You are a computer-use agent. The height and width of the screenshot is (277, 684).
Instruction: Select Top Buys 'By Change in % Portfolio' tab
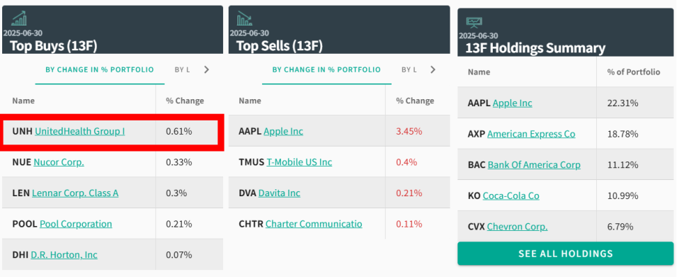[99, 70]
